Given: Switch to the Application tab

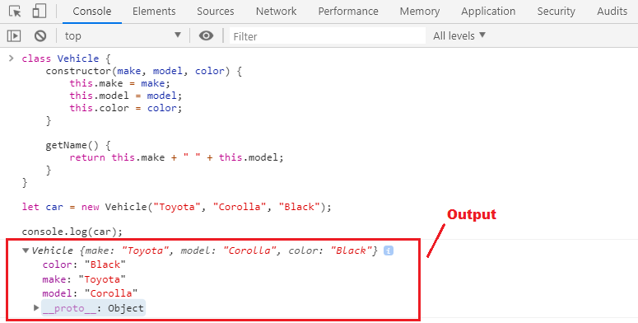Looking at the screenshot, I should (488, 12).
